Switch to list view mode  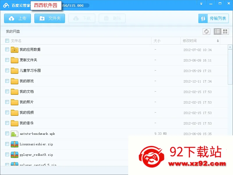pyautogui.click(x=217, y=32)
